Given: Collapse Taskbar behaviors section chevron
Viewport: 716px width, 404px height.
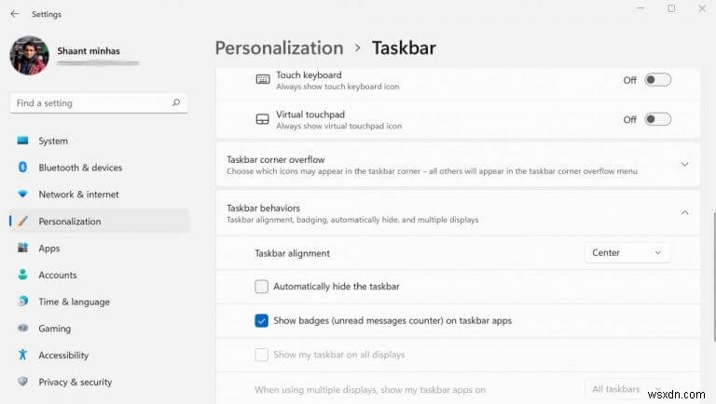Looking at the screenshot, I should 684,212.
